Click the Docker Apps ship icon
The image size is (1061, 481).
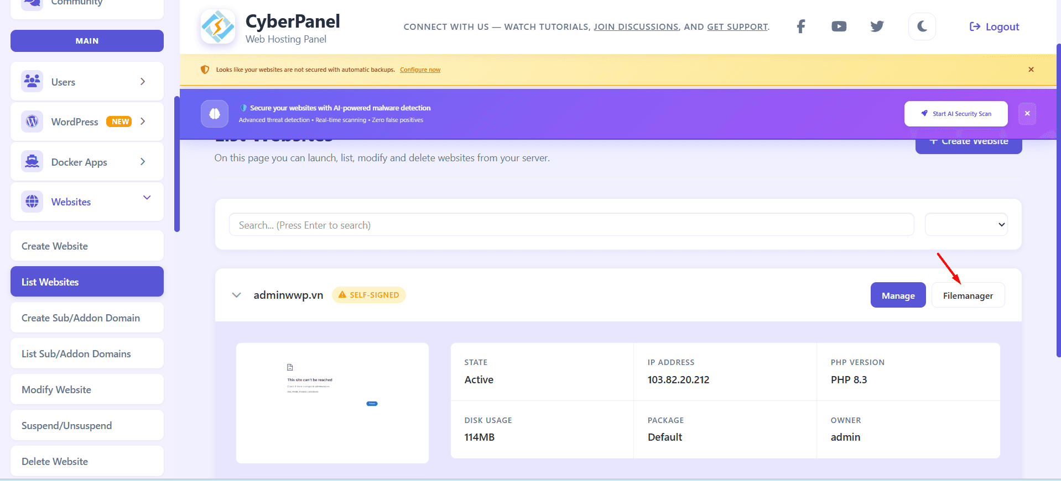click(32, 162)
